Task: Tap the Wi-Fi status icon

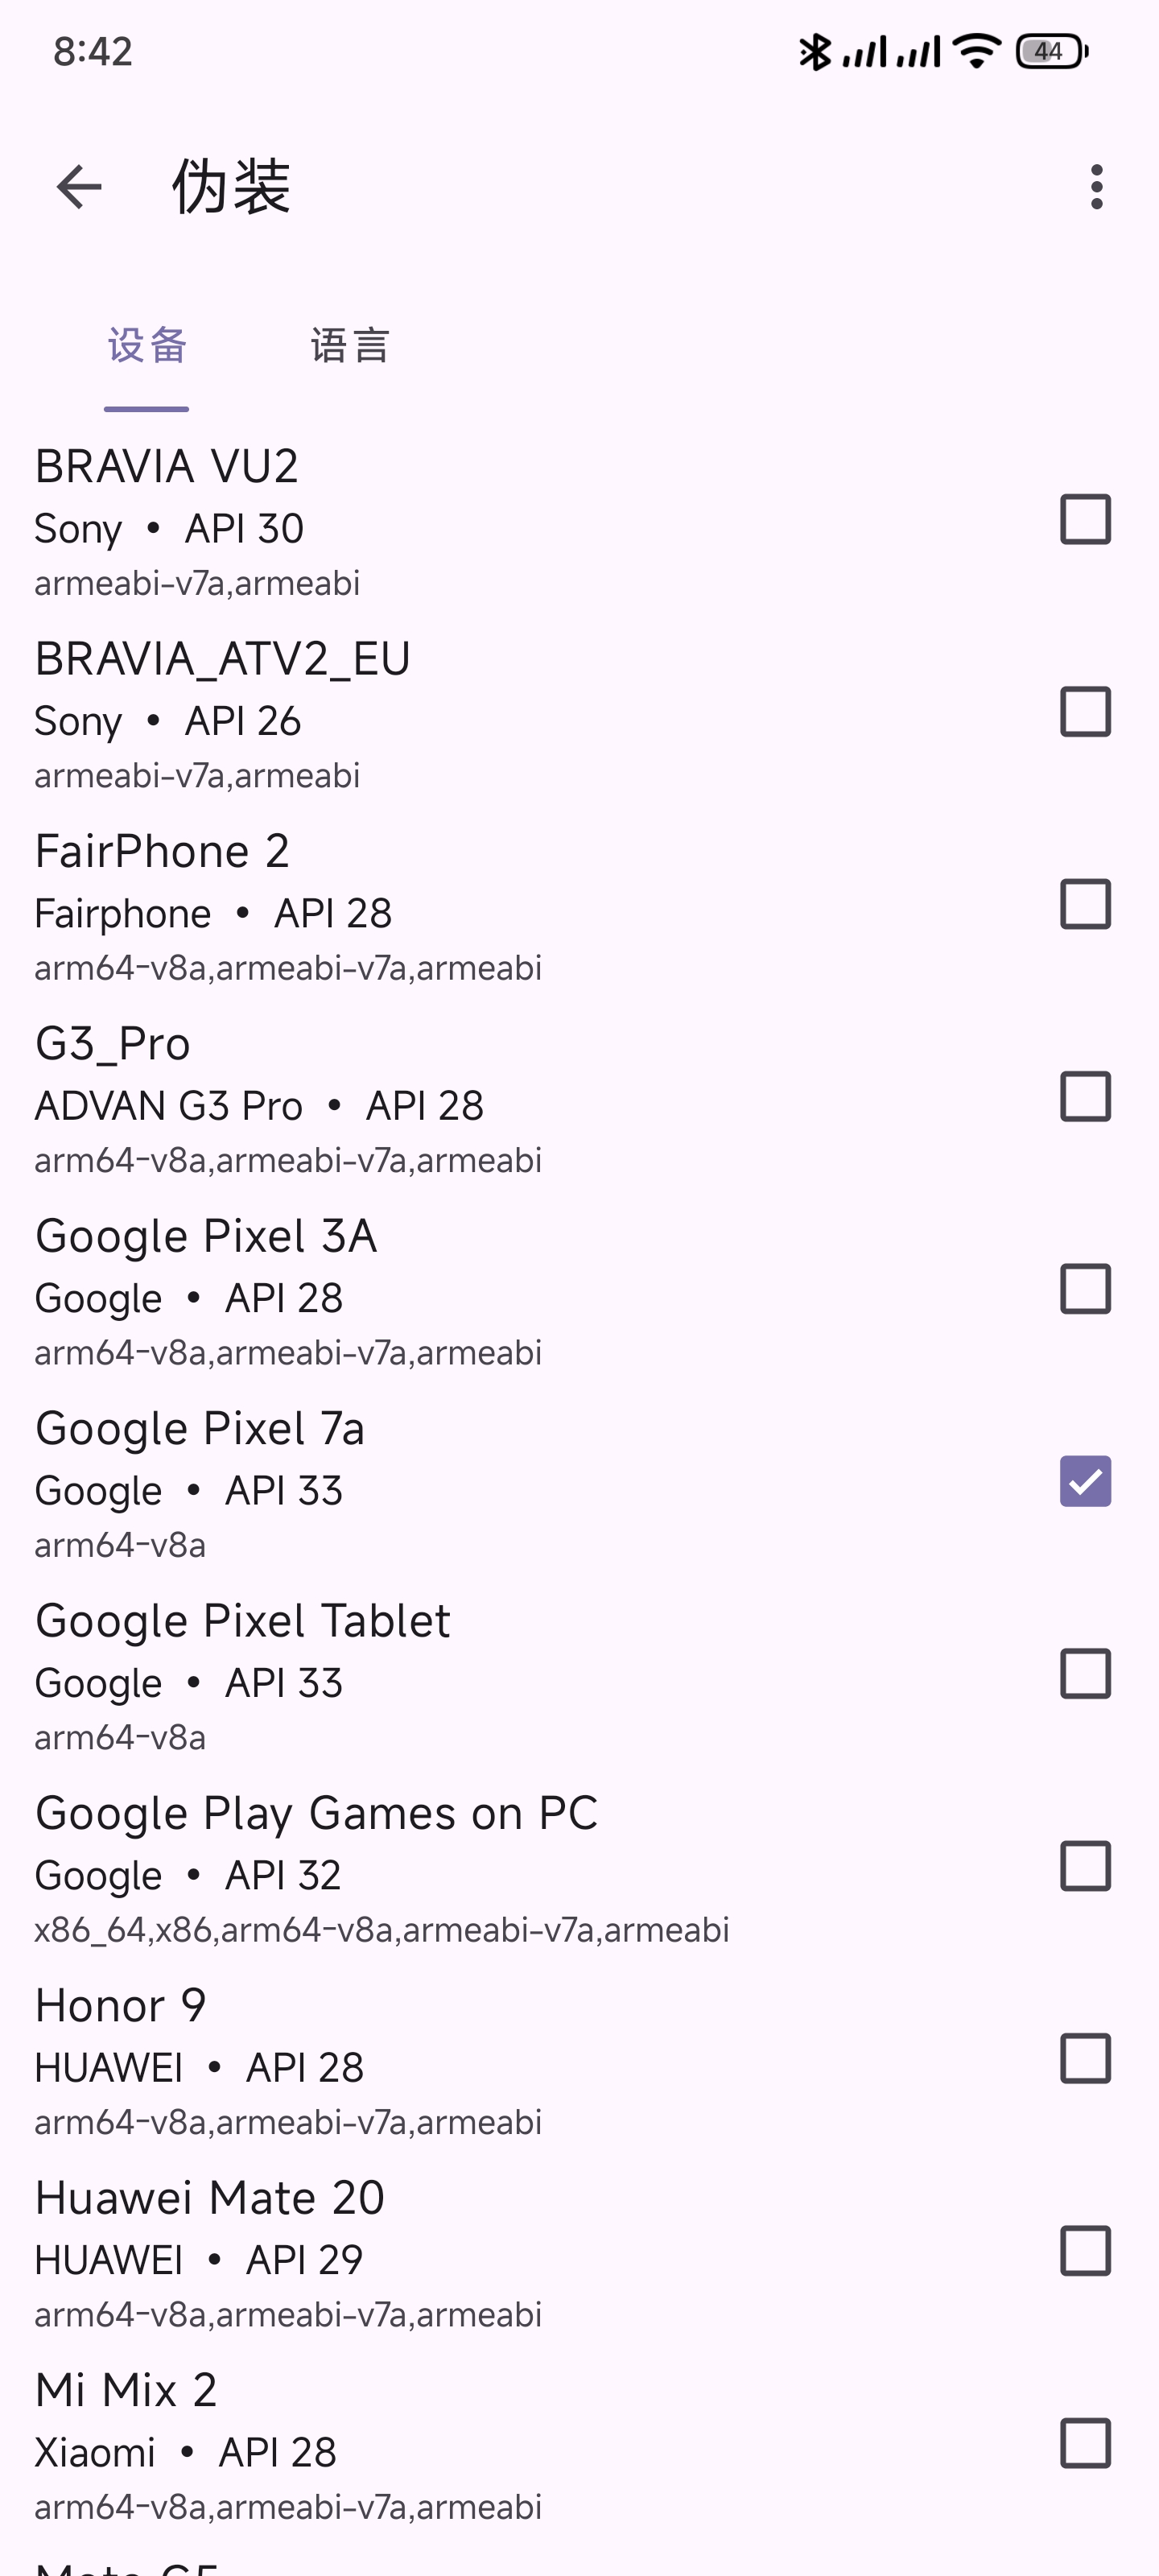Action: 976,51
